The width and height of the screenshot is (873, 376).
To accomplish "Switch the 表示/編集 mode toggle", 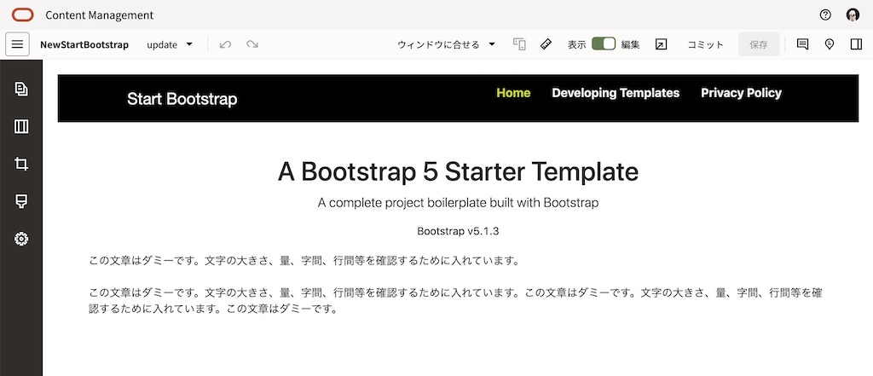I will (604, 44).
